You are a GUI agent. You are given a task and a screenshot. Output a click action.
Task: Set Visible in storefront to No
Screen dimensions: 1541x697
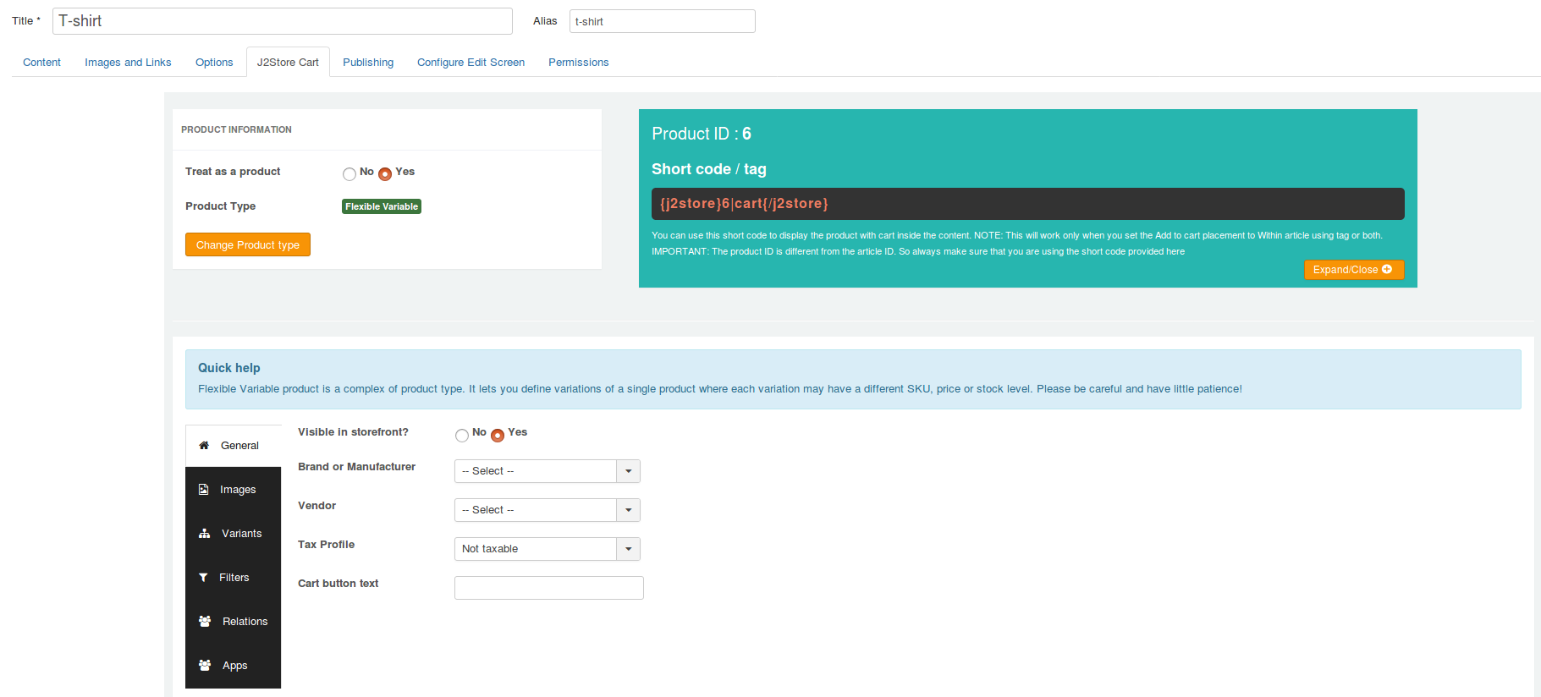[x=462, y=436]
